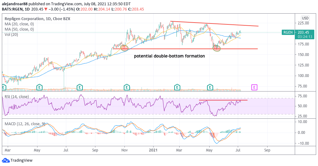This screenshot has width=318, height=166.
Task: Select the RSI (14, close) indicator legend
Action: 17,96
